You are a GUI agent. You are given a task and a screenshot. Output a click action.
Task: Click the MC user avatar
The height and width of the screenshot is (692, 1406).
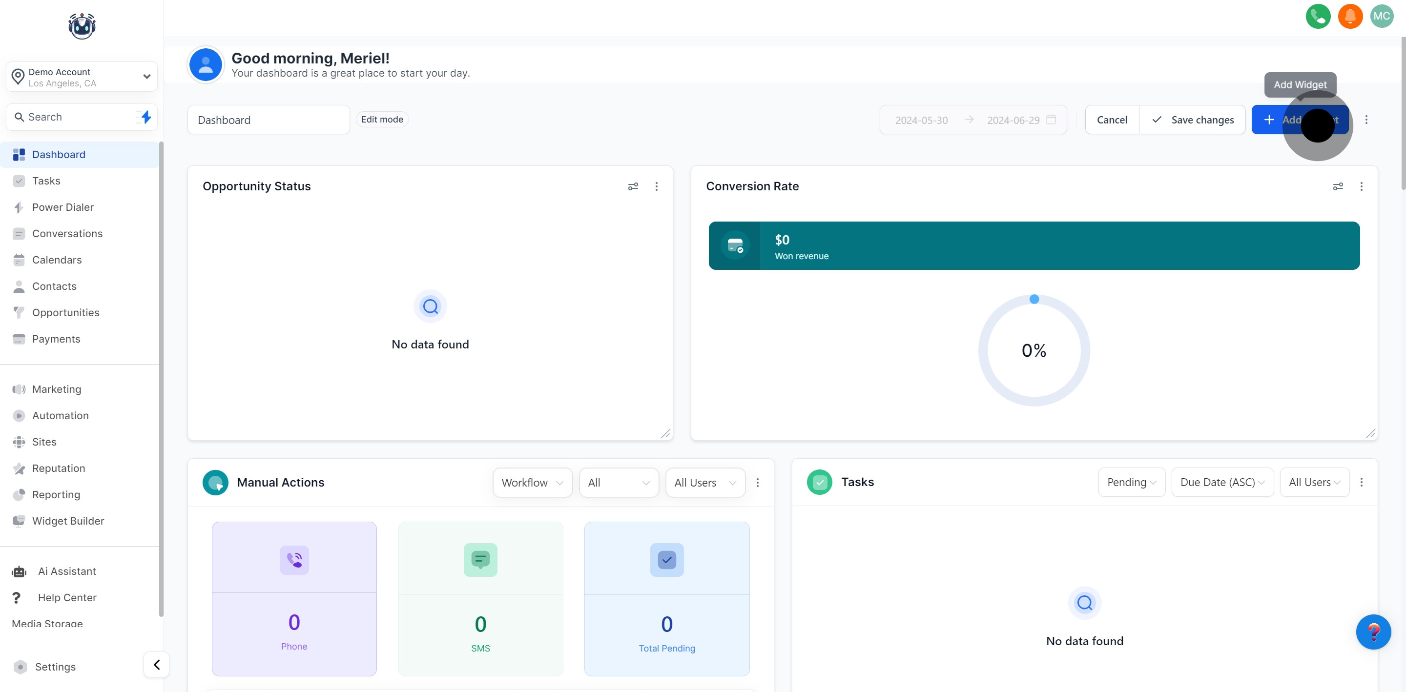(1382, 17)
